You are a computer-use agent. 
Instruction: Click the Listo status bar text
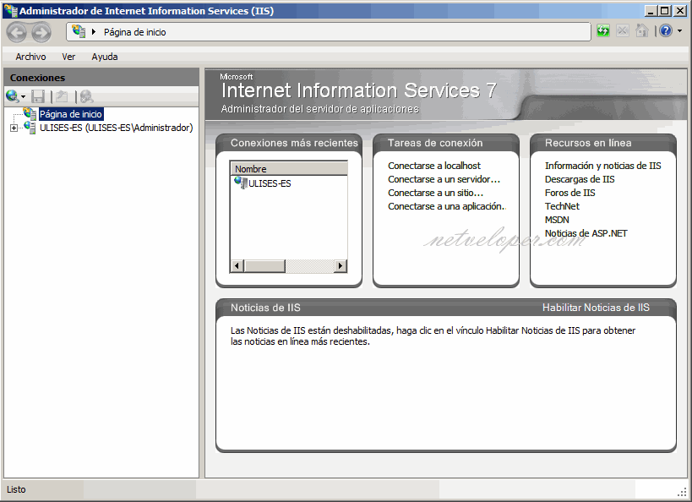coord(16,489)
